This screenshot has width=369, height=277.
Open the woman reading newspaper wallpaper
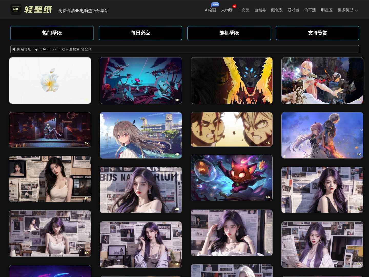(x=322, y=244)
